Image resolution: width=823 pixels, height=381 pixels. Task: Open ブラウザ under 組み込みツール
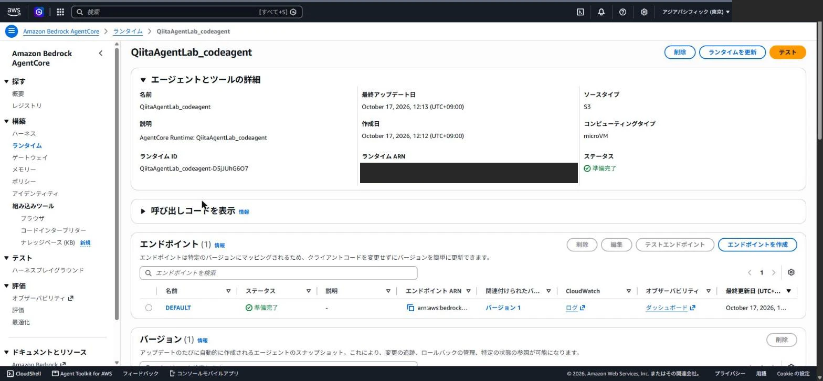point(33,218)
